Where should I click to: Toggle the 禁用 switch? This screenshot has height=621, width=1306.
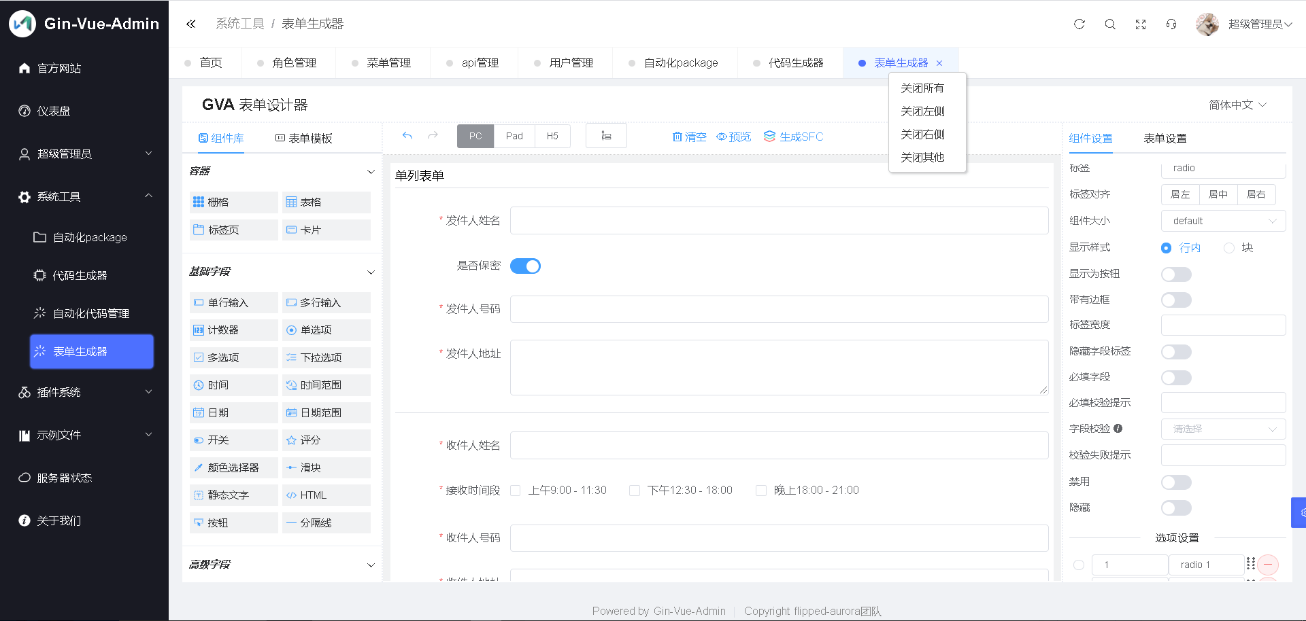pyautogui.click(x=1176, y=482)
